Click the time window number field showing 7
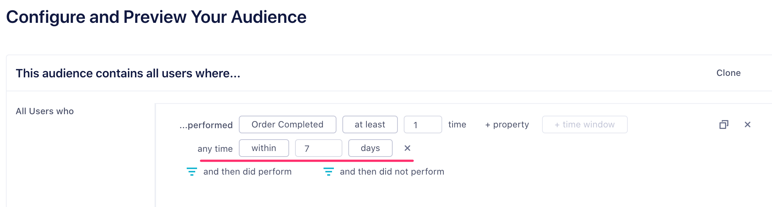Image resolution: width=772 pixels, height=207 pixels. 318,148
